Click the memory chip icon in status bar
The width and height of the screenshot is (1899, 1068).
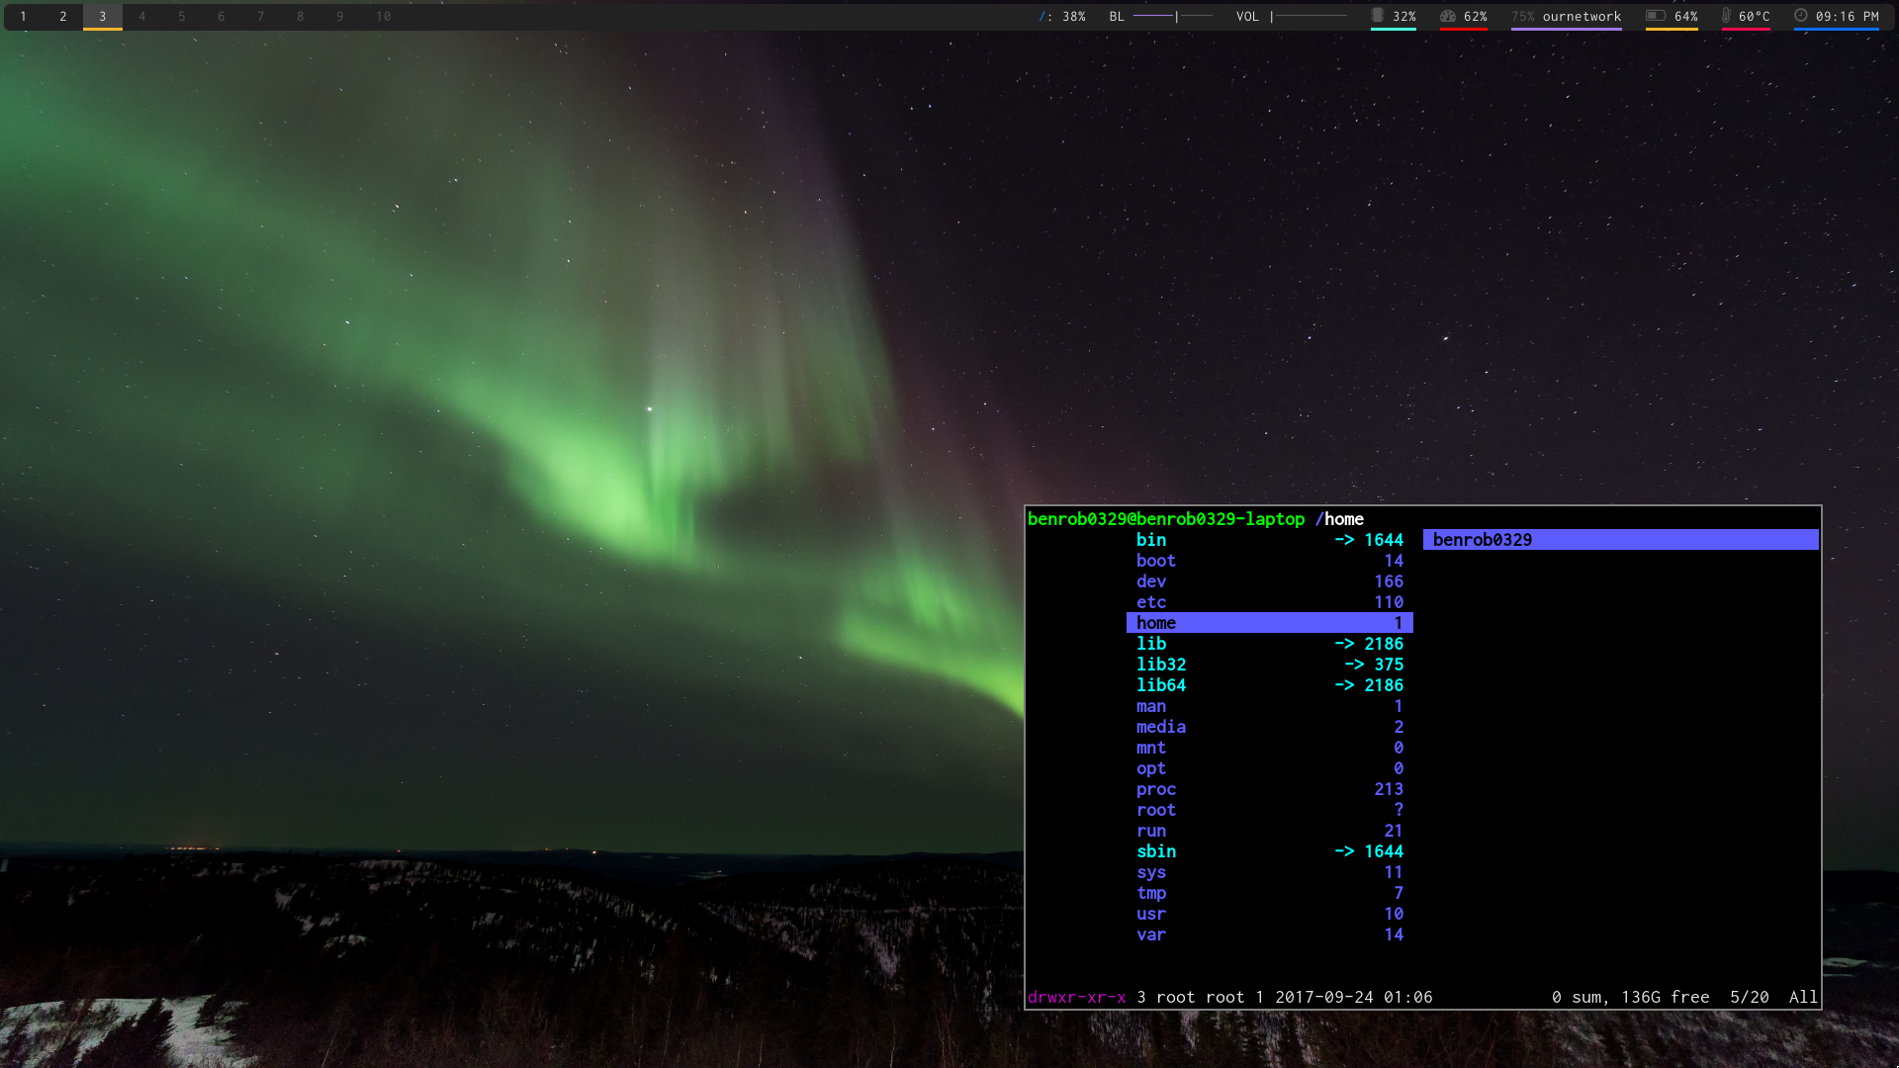pyautogui.click(x=1377, y=16)
